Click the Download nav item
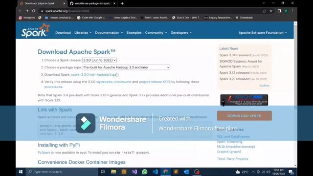Image resolution: width=313 pixels, height=176 pixels. (63, 33)
